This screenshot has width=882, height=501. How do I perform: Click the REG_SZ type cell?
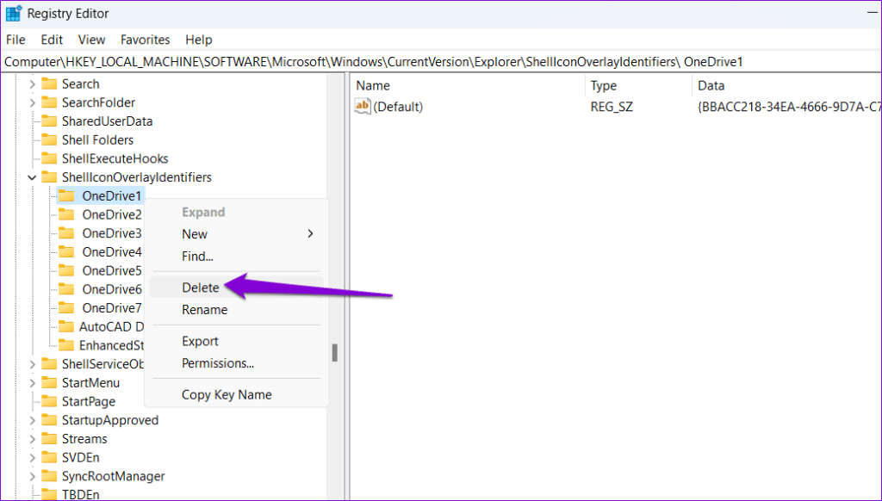tap(612, 106)
